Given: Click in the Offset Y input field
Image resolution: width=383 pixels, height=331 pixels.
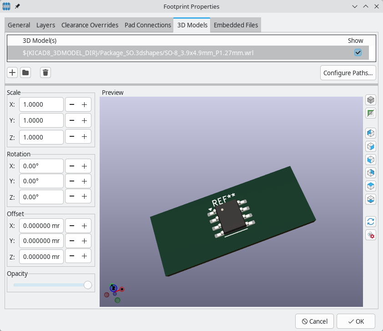Looking at the screenshot, I should (x=41, y=241).
